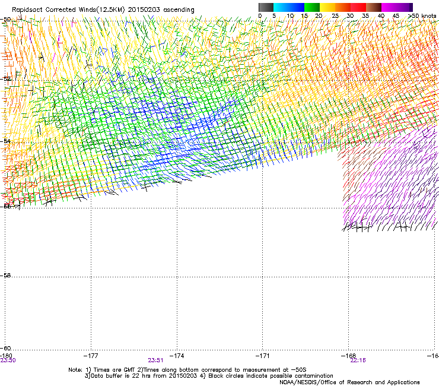Click the purple time stamp 22:16

click(358, 360)
